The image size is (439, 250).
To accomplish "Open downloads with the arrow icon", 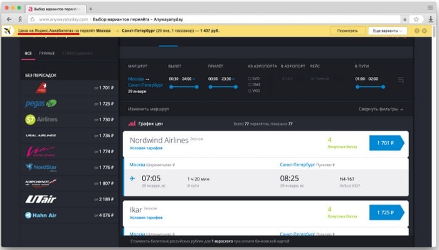I will pos(431,19).
